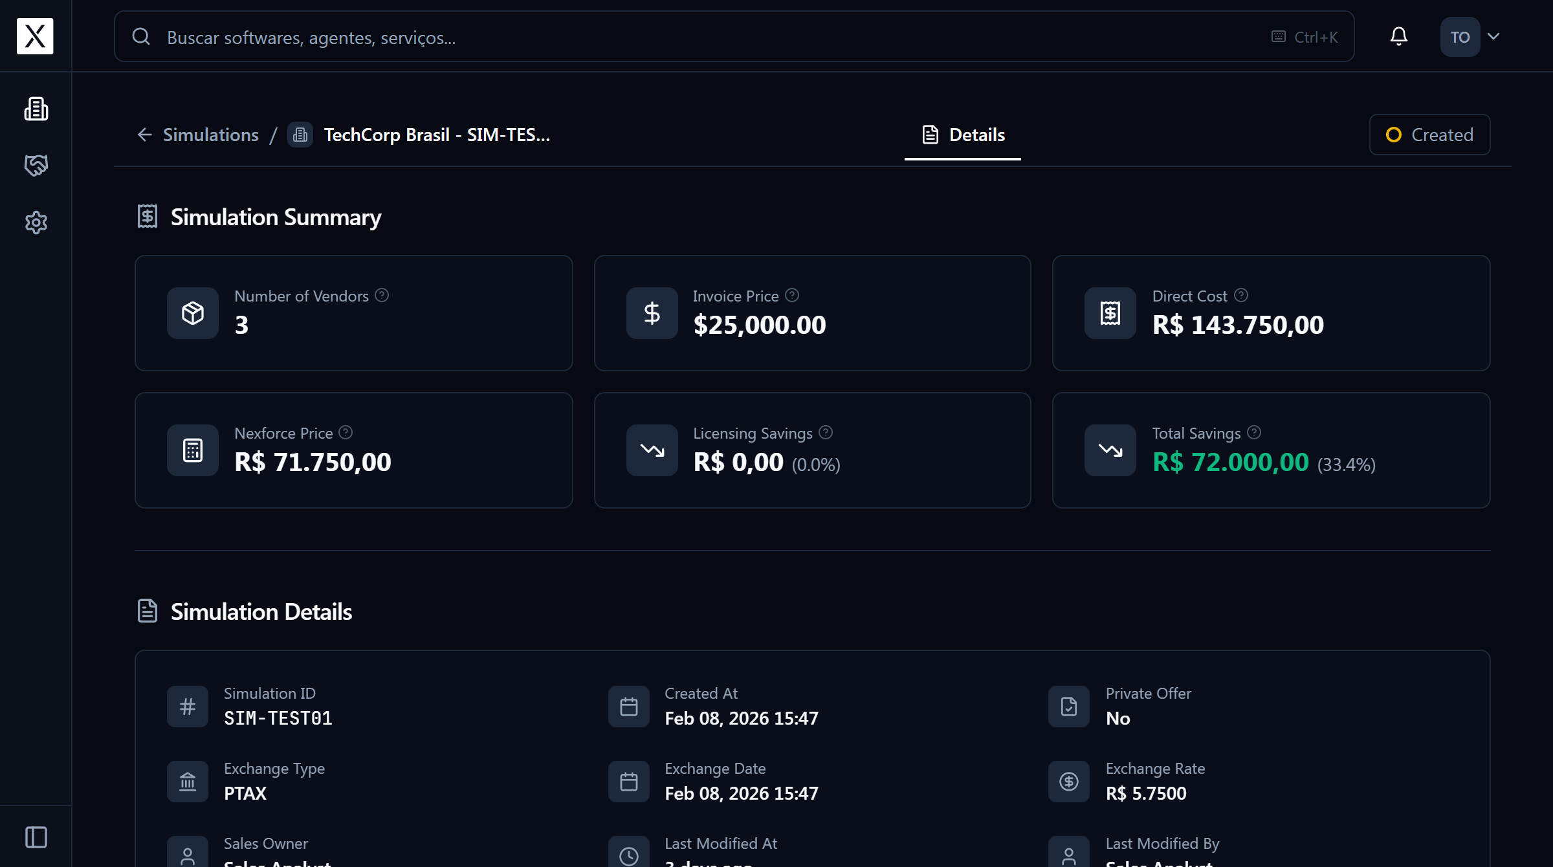Screen dimensions: 1553x867
Task: Click the X logo in sidebar
Action: [35, 36]
